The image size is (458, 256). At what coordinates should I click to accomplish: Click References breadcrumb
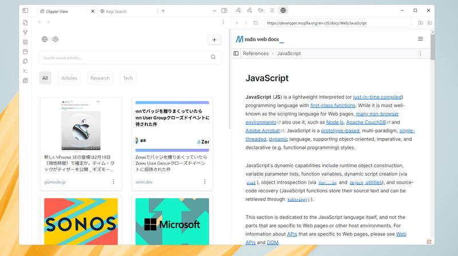click(x=255, y=53)
